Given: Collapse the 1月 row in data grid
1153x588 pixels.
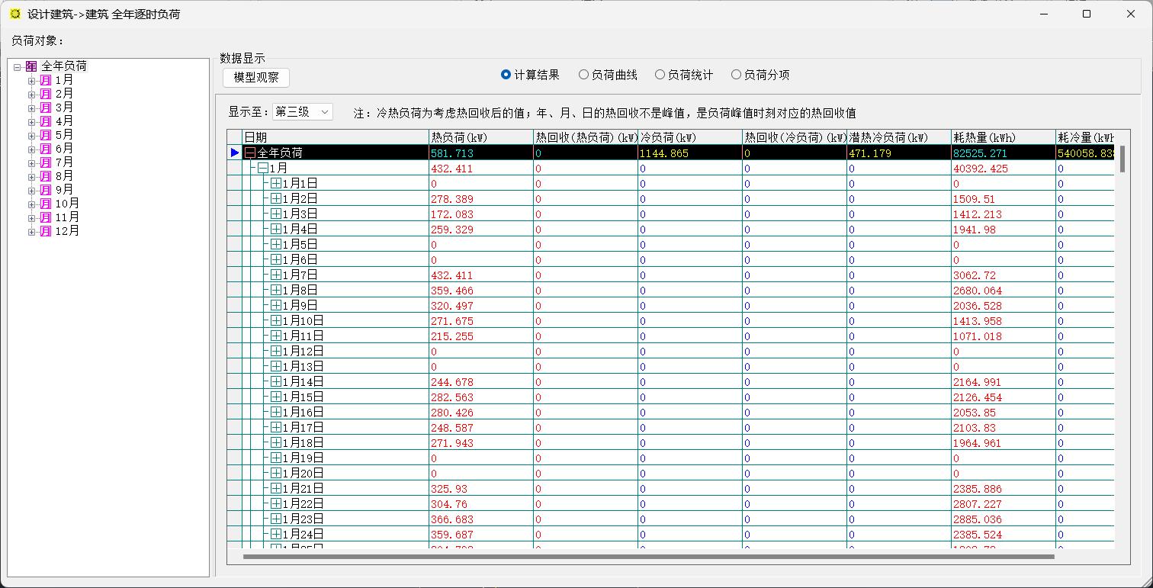Looking at the screenshot, I should coord(262,168).
